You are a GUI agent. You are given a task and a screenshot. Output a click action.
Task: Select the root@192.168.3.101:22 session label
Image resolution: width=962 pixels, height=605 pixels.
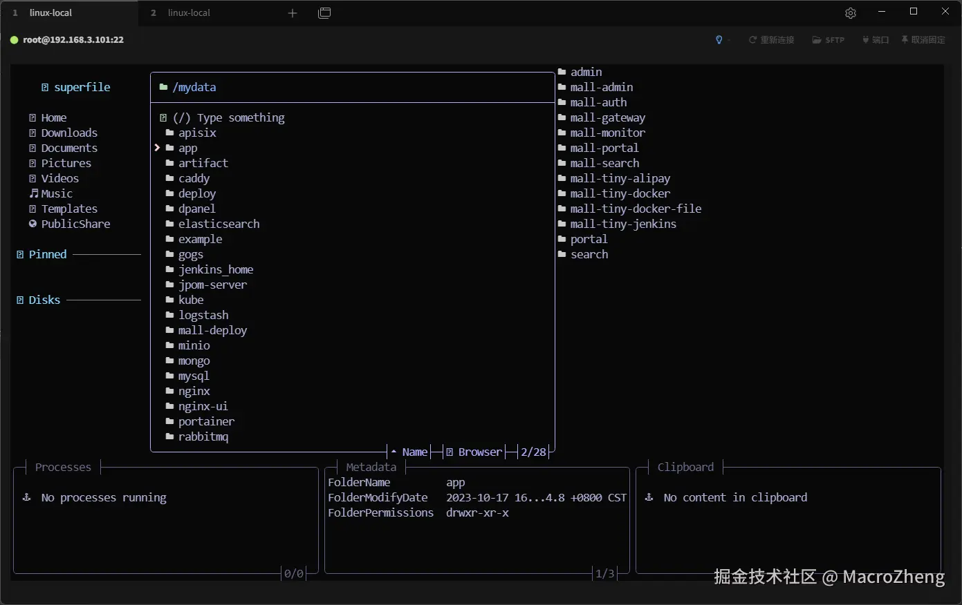point(73,40)
